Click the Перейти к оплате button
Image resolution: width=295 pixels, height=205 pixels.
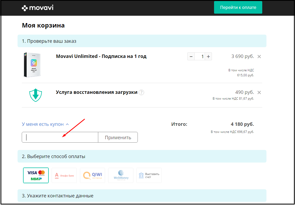click(238, 8)
